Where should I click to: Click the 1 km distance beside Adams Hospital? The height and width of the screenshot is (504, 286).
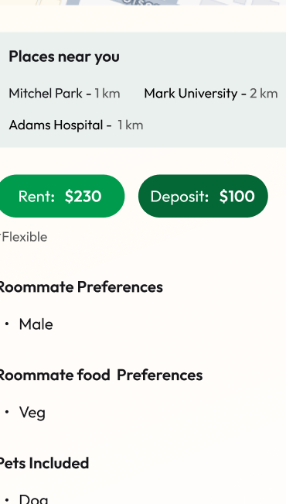131,125
